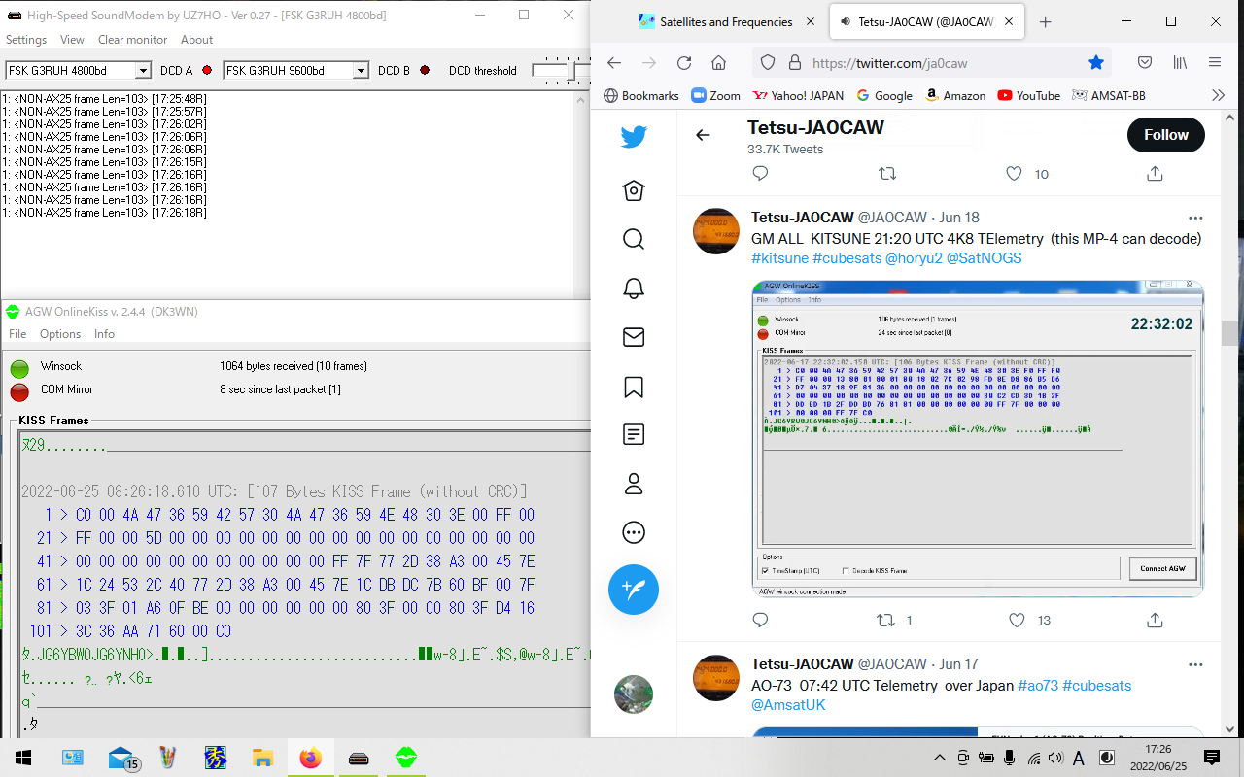The image size is (1244, 777).
Task: Open the #kitsune hashtag link
Action: click(779, 258)
